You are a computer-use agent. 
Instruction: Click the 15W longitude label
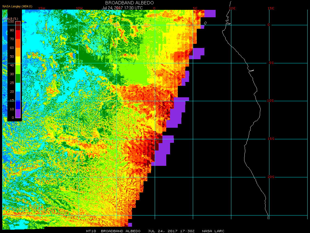coord(42,8)
